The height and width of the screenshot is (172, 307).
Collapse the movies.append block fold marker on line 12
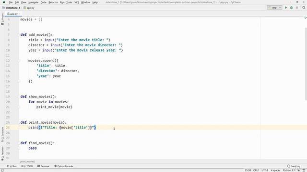[x=19, y=61]
